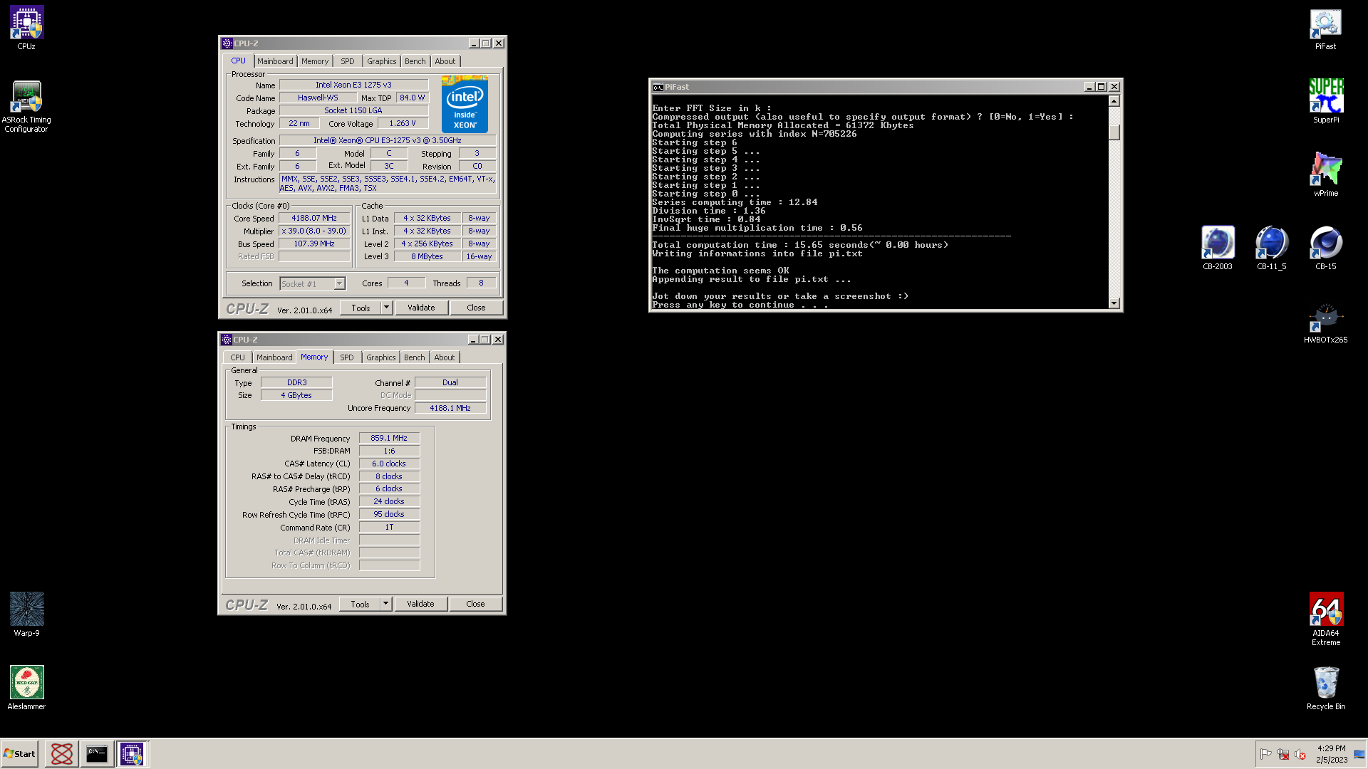This screenshot has height=769, width=1368.
Task: Click the Intel Xeon E3 1275 v3 name field
Action: (353, 85)
